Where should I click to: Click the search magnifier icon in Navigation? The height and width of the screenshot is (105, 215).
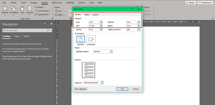(48, 30)
